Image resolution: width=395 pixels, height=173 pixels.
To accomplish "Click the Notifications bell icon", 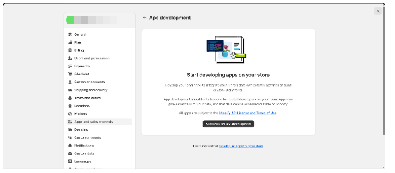I will tap(70, 145).
